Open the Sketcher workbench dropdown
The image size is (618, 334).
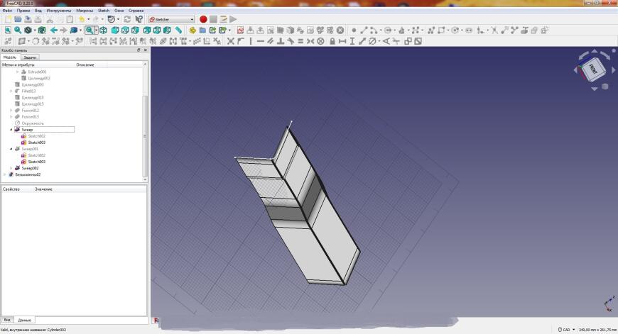click(x=171, y=19)
